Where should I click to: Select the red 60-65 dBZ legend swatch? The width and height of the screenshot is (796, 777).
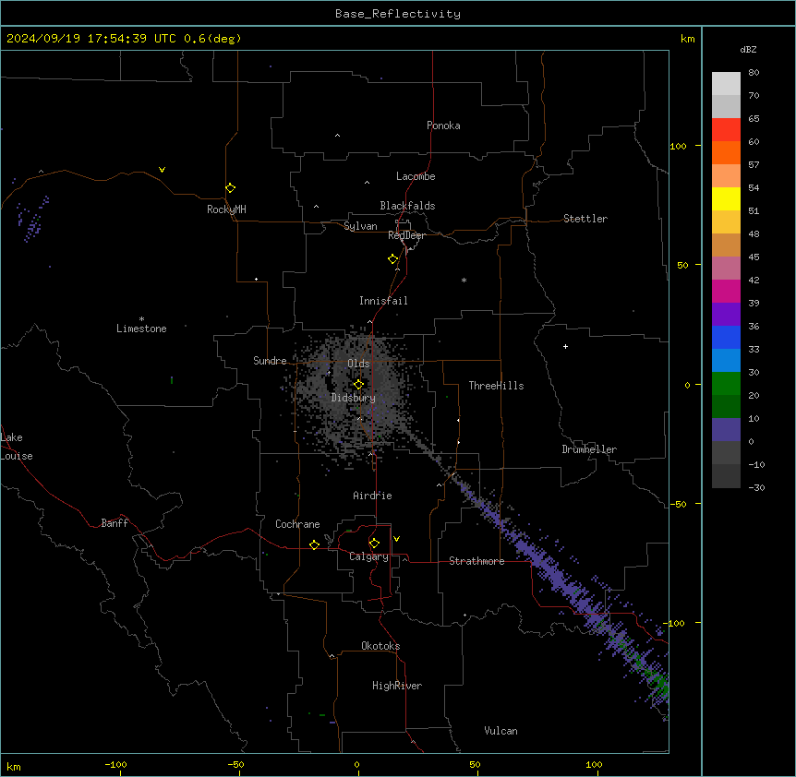click(x=726, y=130)
